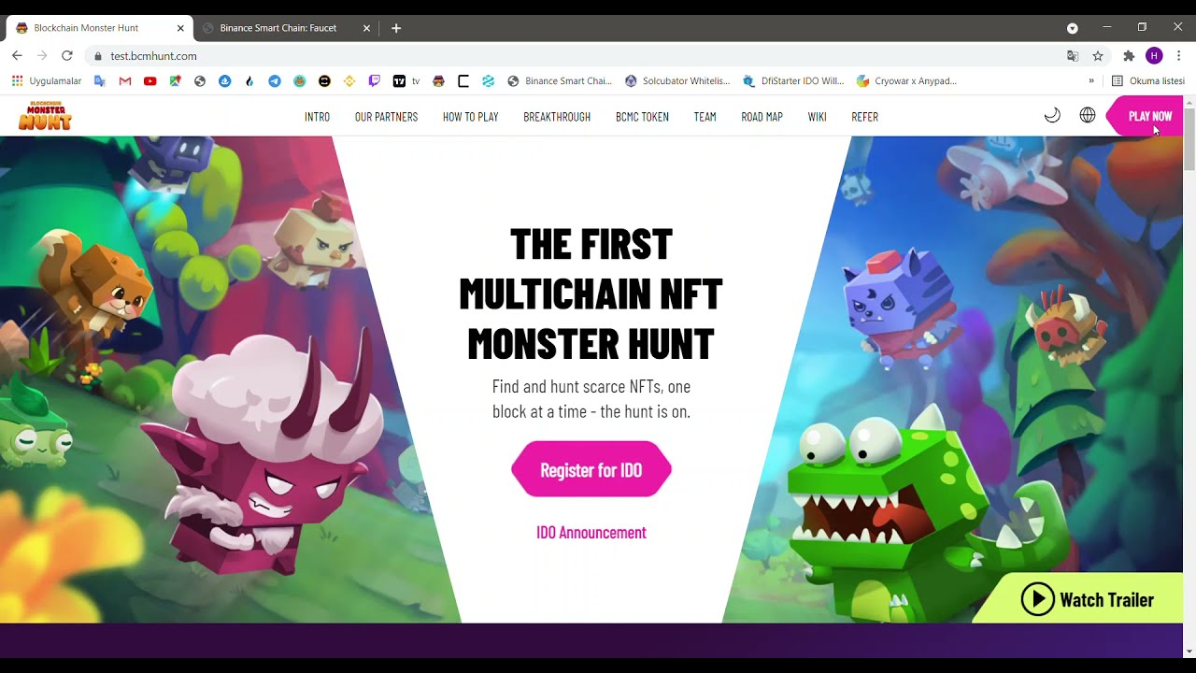Select BREAKTHROUGH in the navigation
Viewport: 1196px width, 673px height.
coord(557,117)
